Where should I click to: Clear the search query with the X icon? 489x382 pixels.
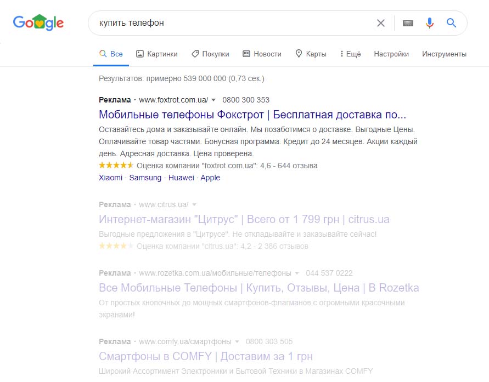tap(380, 23)
